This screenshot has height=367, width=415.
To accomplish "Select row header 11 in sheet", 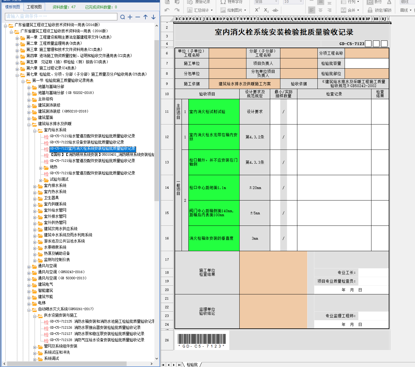I will pos(167,112).
